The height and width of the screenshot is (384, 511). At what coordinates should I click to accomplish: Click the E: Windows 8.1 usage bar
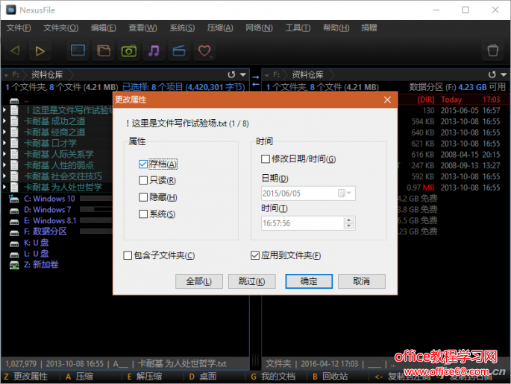(x=95, y=220)
